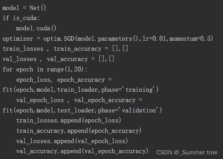Image resolution: width=223 pixels, height=159 pixels.
Task: Click "phase='validation'" in the fit call
Action: [130, 110]
